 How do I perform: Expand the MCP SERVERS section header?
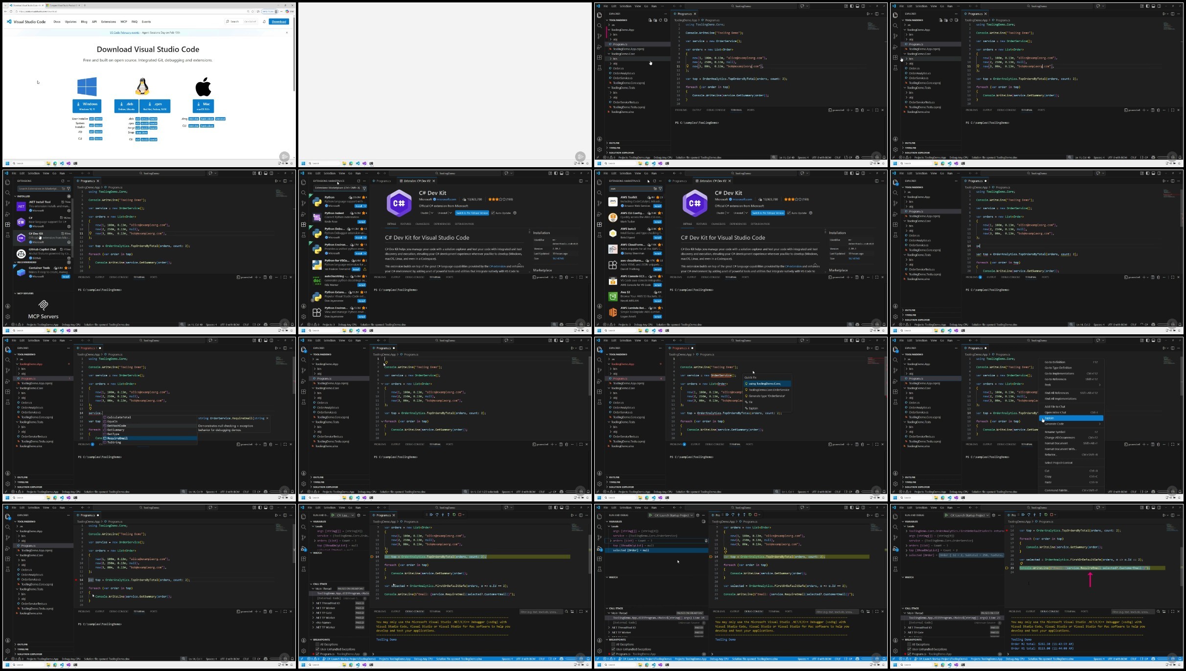pyautogui.click(x=25, y=293)
